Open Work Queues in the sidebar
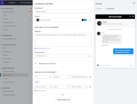137x104 pixels. click(x=7, y=52)
